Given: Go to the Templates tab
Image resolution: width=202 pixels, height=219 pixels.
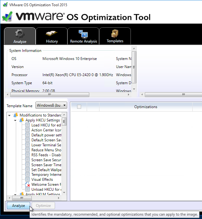Looking at the screenshot, I should tap(115, 36).
